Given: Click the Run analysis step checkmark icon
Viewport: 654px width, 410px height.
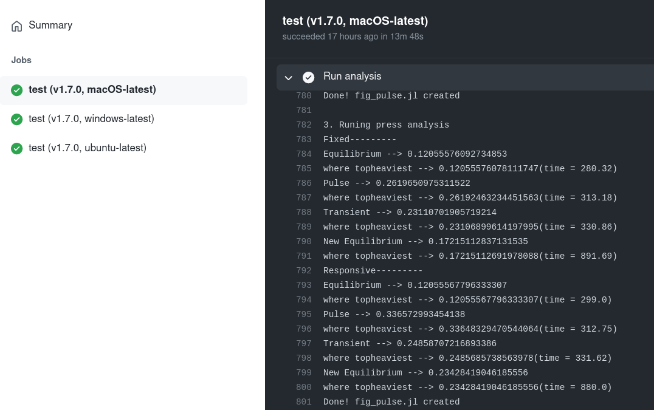Looking at the screenshot, I should pos(308,77).
